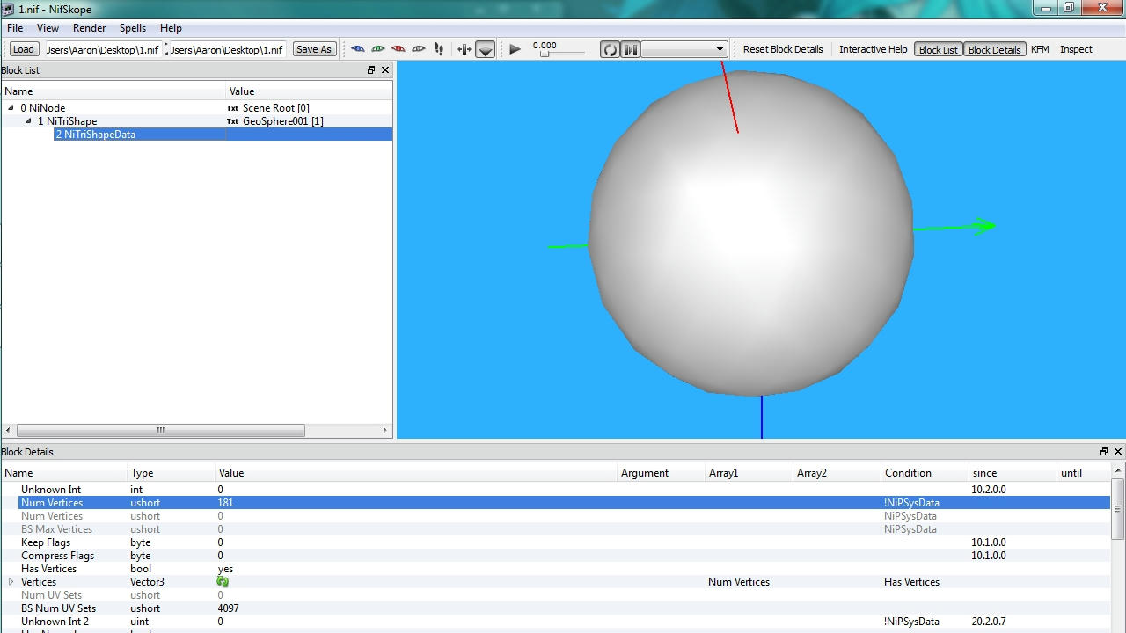Click Interactive Help in toolbar
Screen dimensions: 1126x633
point(873,49)
